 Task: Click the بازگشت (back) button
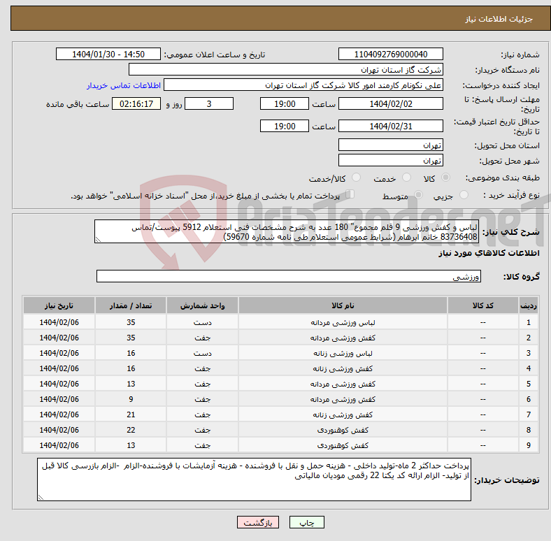258,522
